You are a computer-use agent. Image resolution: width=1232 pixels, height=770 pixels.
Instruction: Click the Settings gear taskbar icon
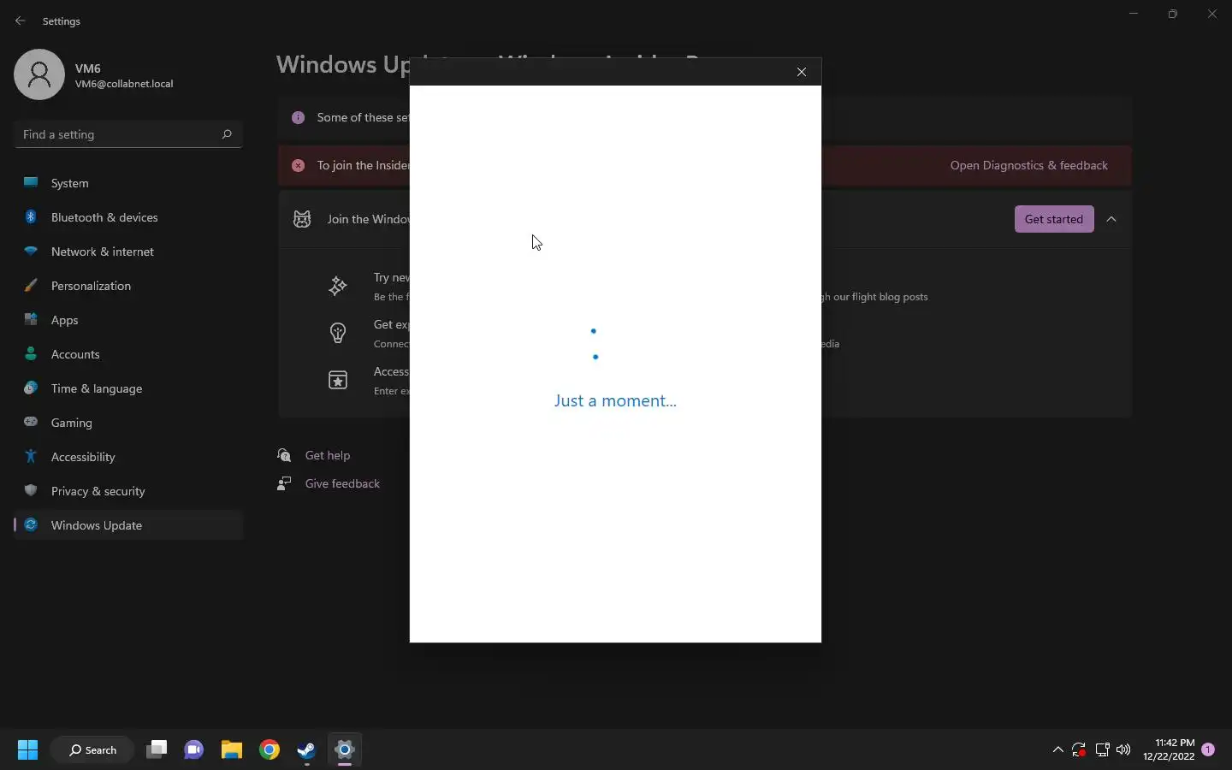345,750
